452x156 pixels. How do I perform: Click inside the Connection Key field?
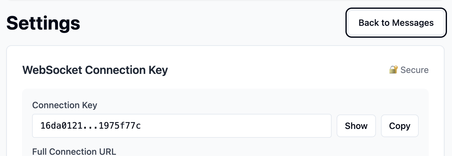pyautogui.click(x=182, y=126)
